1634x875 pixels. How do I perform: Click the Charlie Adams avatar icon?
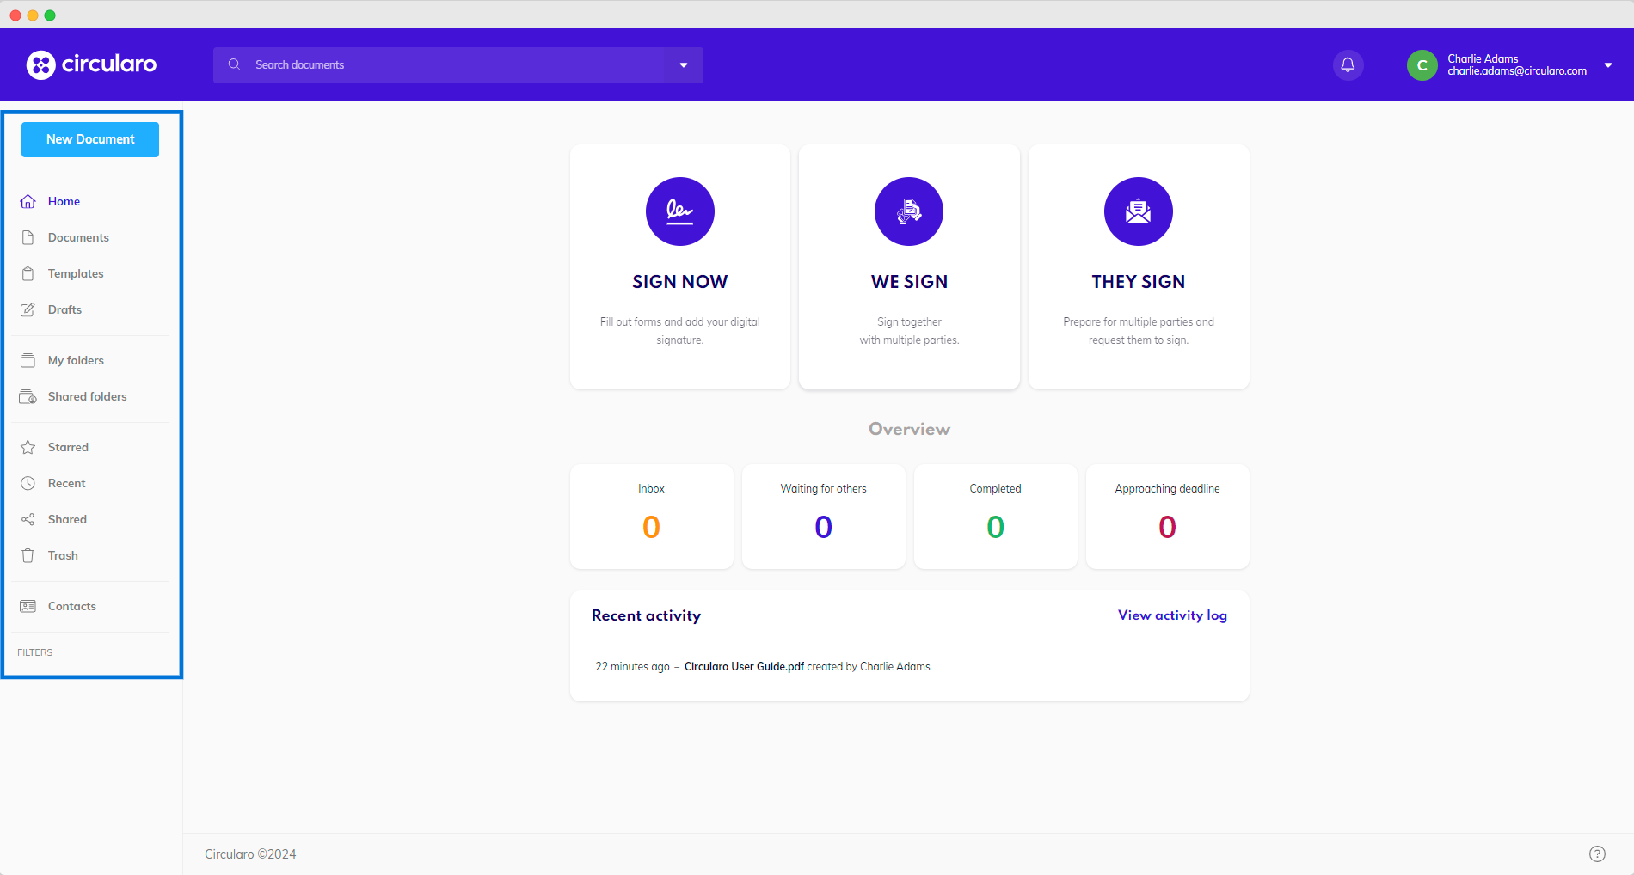(1422, 65)
